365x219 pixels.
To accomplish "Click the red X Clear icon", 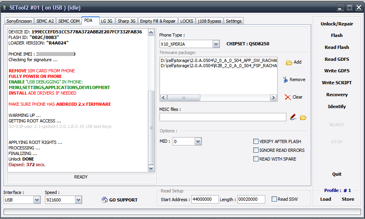I will pyautogui.click(x=288, y=97).
